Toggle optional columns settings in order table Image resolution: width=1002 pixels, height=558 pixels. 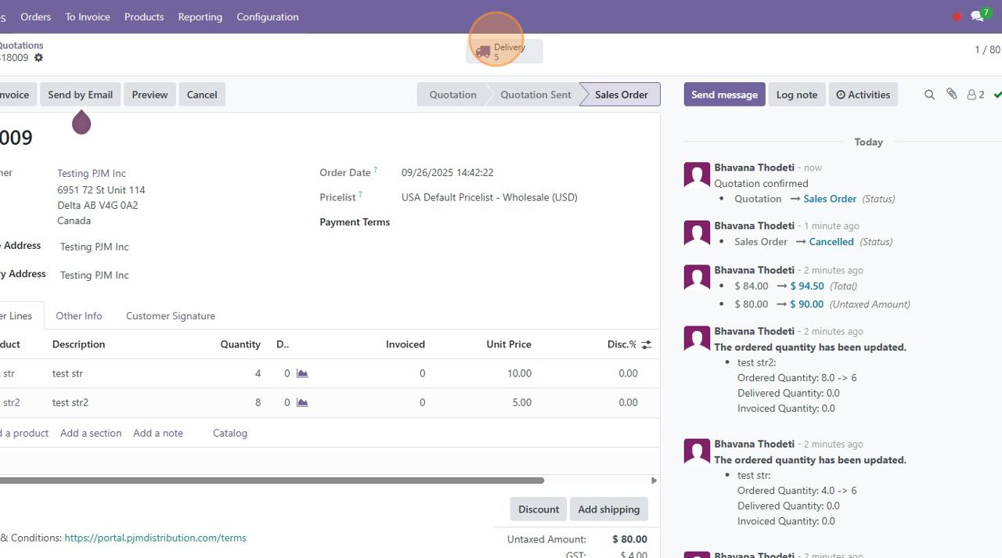[x=646, y=344]
